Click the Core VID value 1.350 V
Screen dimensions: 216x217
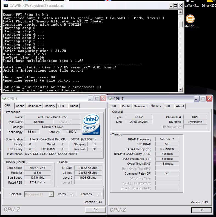[x=71, y=132]
